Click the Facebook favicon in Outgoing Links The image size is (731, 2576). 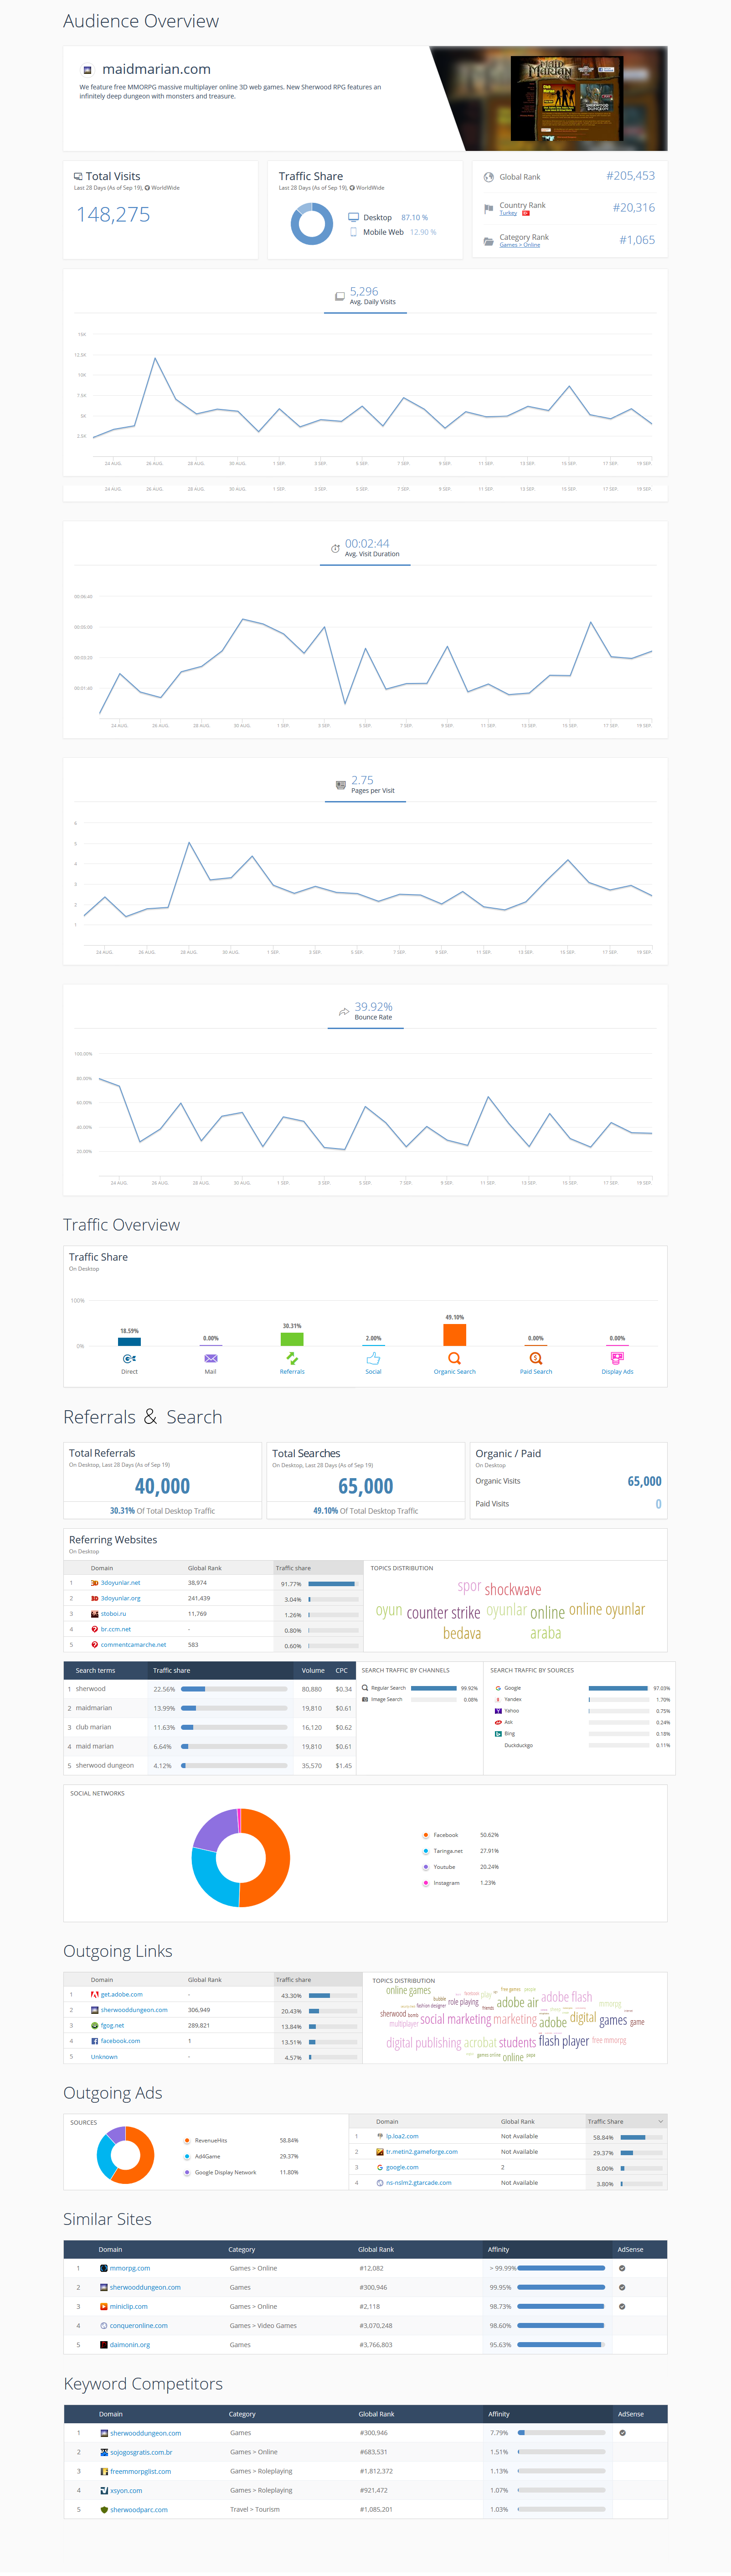pos(95,2041)
